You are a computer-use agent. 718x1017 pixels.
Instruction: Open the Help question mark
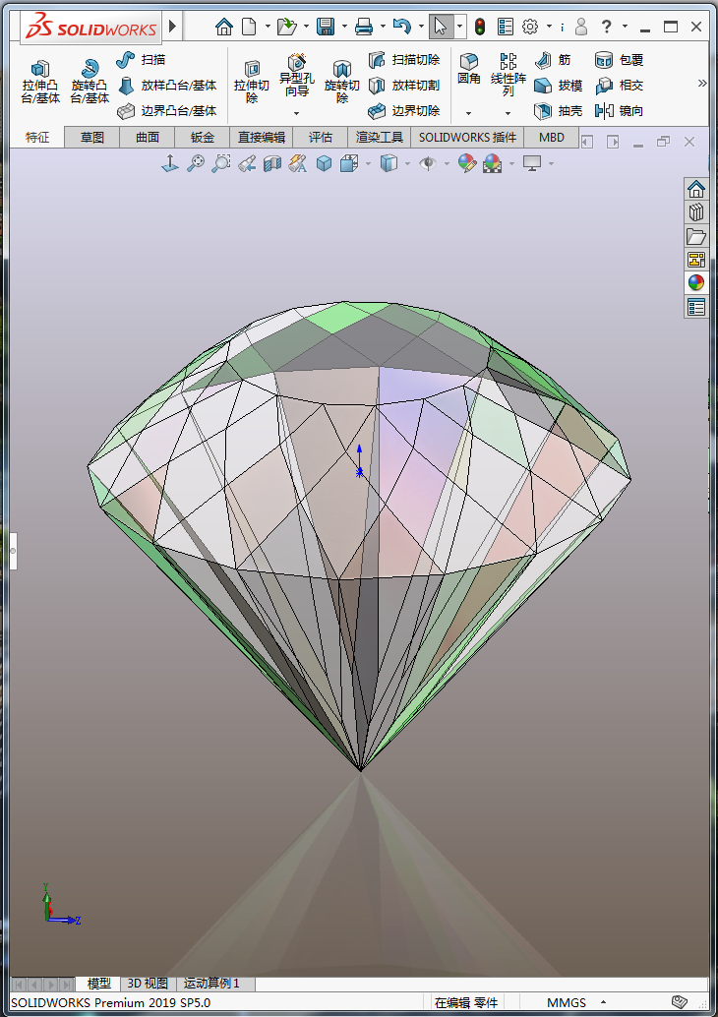607,27
